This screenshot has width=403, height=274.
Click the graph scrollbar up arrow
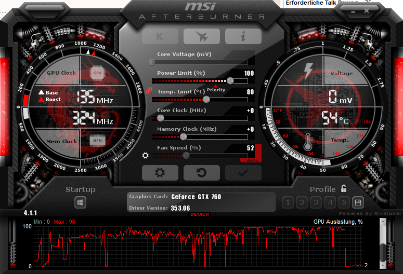coord(383,222)
